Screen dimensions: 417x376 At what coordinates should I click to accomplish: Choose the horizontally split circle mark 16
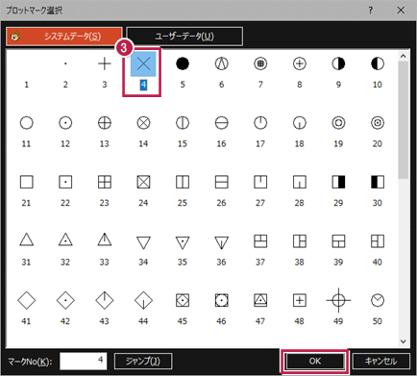click(x=221, y=123)
